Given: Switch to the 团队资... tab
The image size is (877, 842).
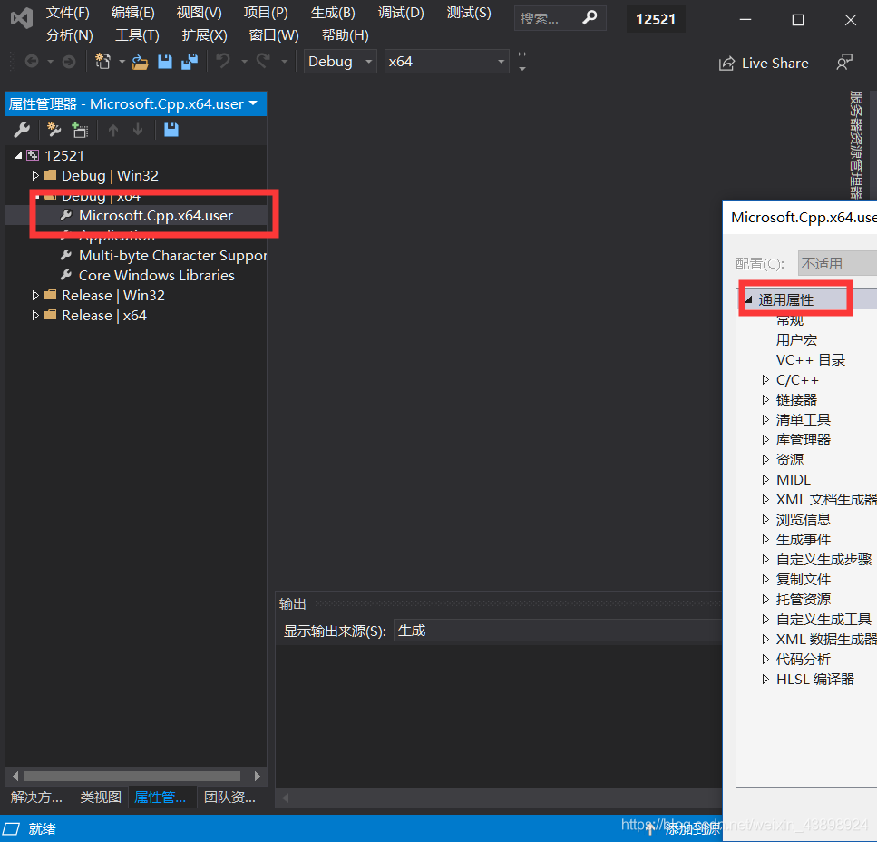Looking at the screenshot, I should tap(229, 797).
